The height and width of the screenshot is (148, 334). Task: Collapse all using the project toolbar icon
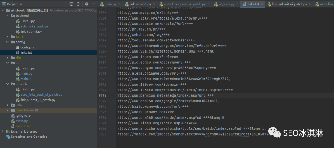tap(78, 4)
